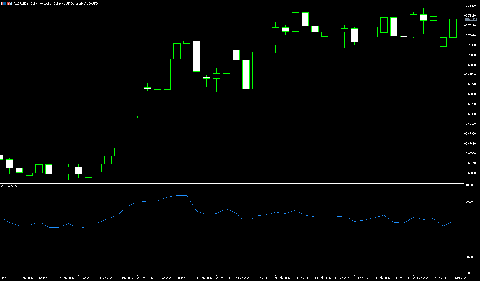Screen dimensions: 480x281
Task: Click the red table grid icon
Action: [3, 3]
